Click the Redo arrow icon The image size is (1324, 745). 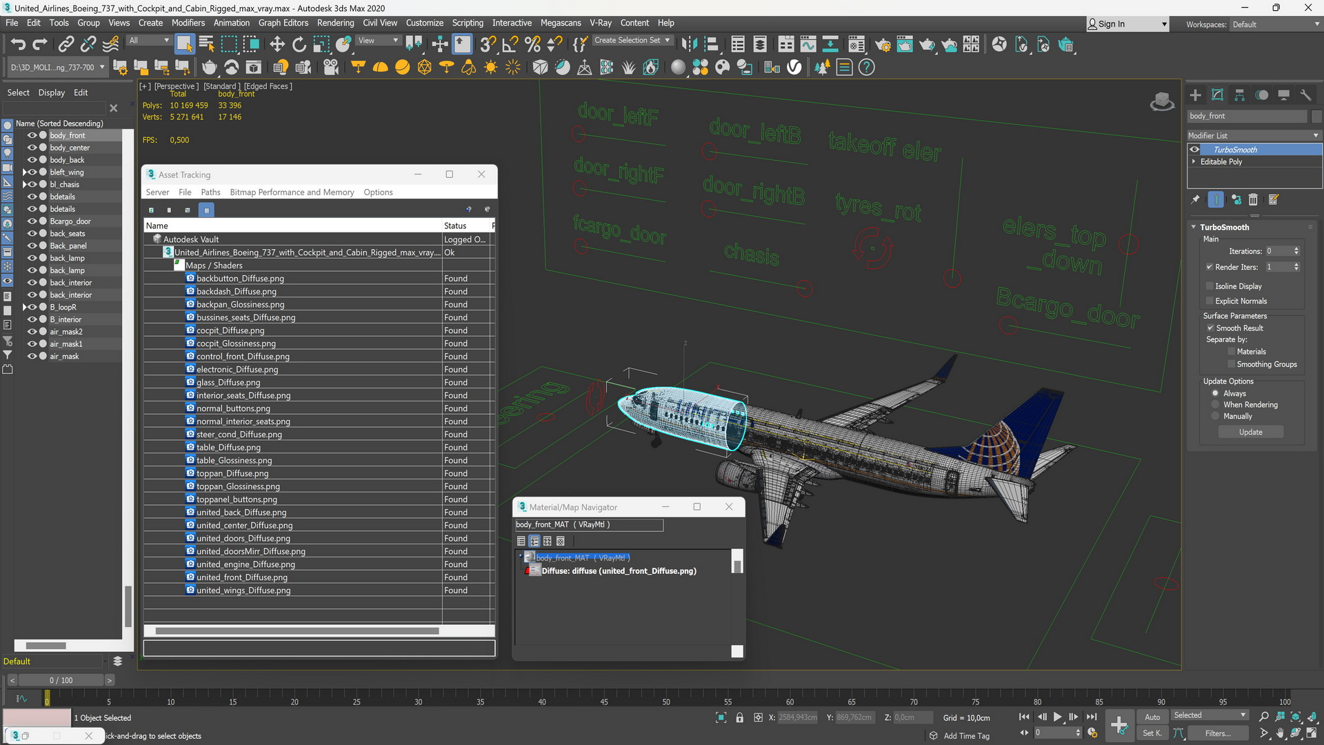coord(40,45)
